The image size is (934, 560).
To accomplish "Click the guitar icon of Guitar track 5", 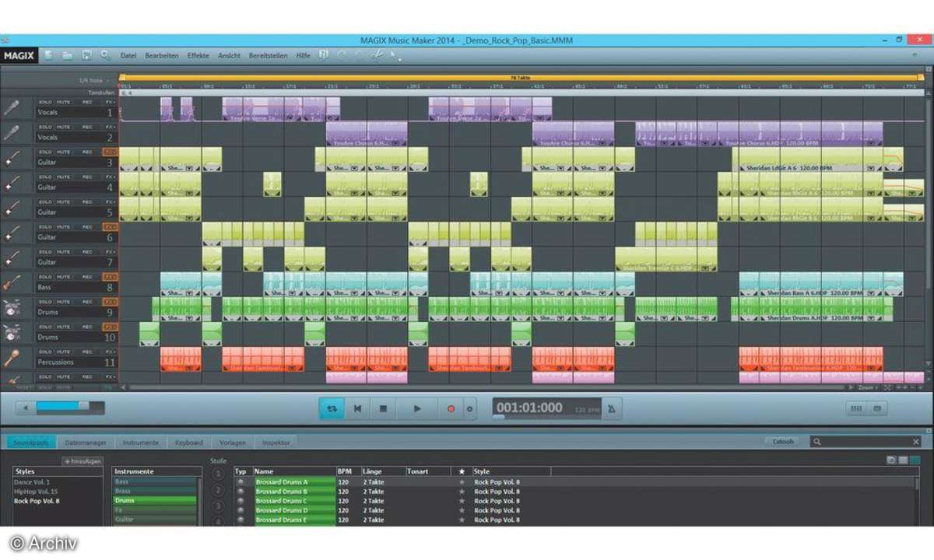I will click(x=12, y=208).
